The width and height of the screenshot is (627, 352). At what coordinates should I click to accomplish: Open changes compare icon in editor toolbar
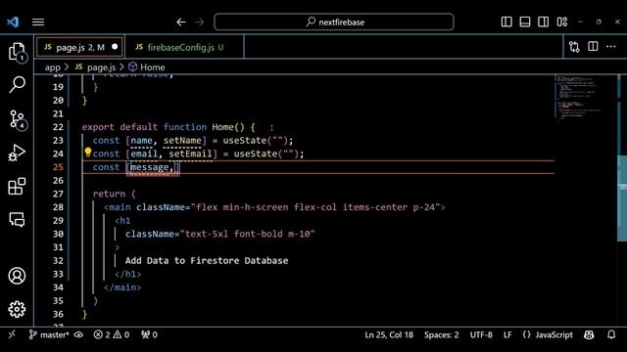(574, 47)
